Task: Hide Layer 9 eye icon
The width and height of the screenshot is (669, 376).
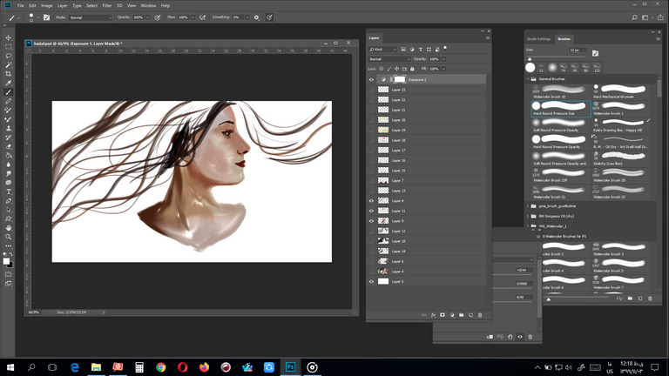Action: click(x=371, y=221)
